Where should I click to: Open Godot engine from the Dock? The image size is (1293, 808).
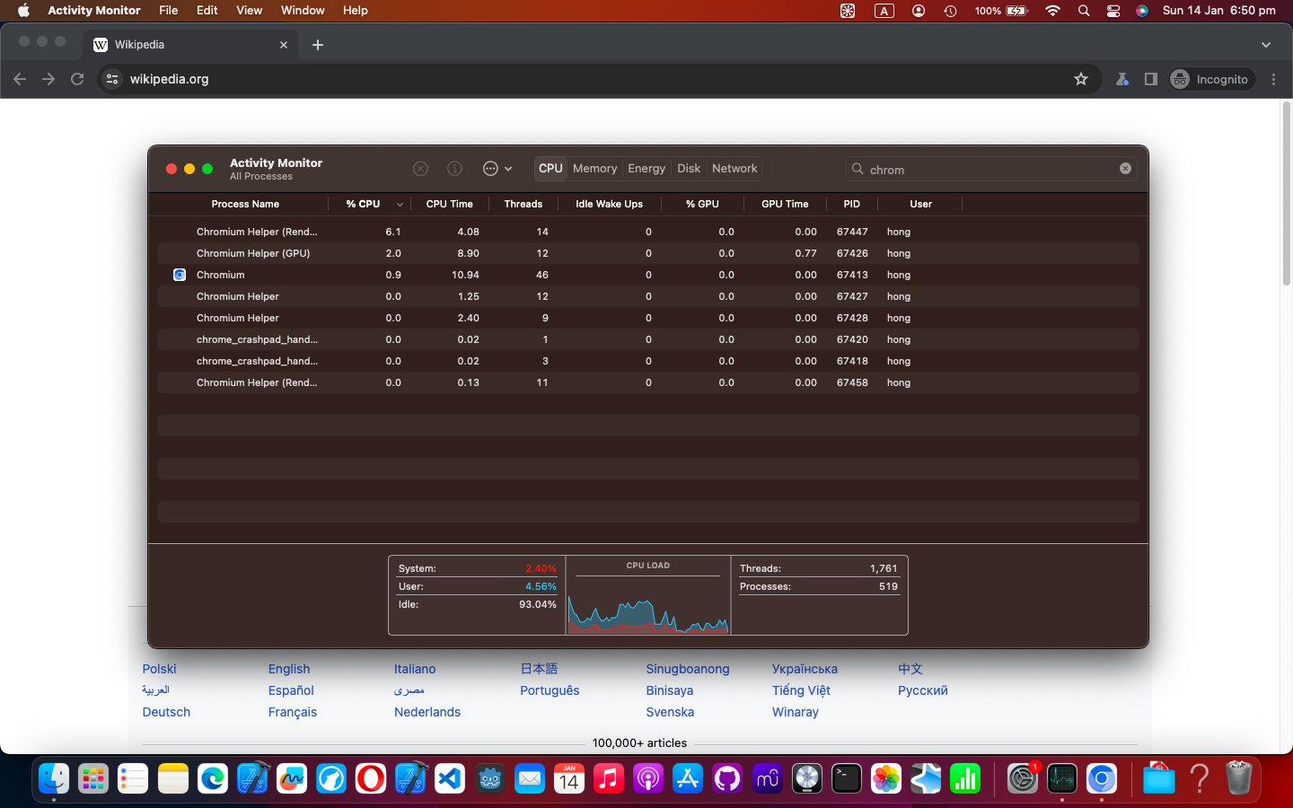[489, 779]
